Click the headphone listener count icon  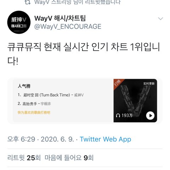118,116
